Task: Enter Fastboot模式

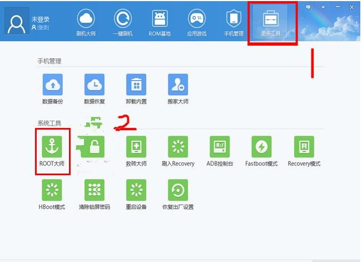Action: (261, 151)
